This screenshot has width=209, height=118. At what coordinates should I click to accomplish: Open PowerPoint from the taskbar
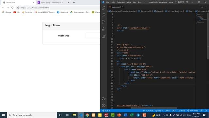click(119, 115)
